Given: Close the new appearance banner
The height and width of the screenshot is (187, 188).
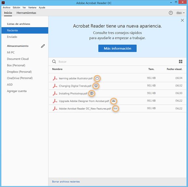Looking at the screenshot, I should [182, 20].
